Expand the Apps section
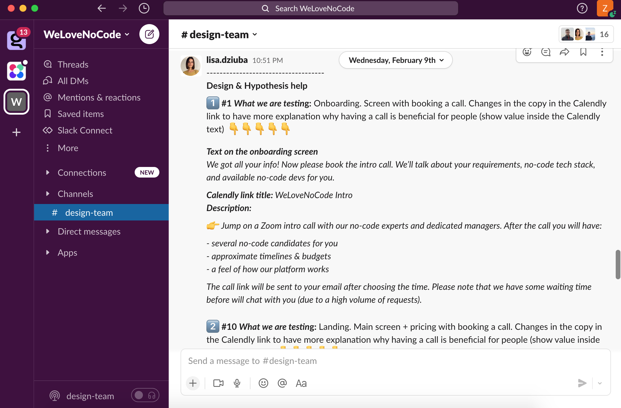 pyautogui.click(x=48, y=253)
